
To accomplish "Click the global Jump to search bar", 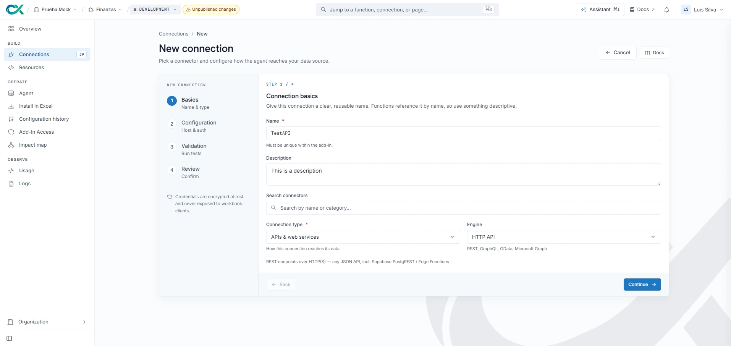I will 407,10.
